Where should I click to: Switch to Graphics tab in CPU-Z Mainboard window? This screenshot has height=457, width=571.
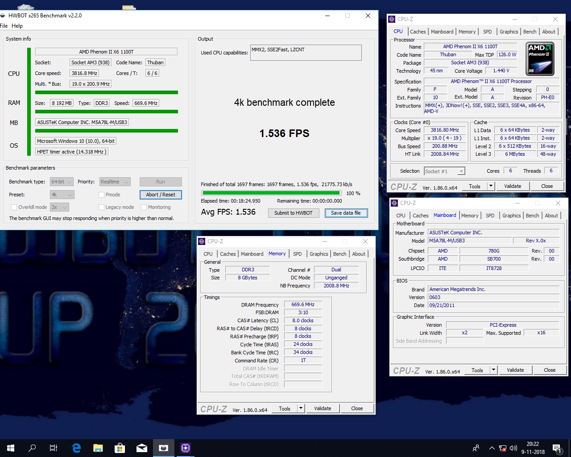(511, 216)
